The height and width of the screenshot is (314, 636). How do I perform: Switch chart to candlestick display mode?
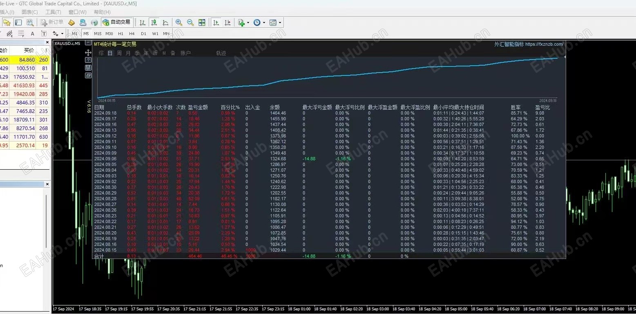coord(154,22)
